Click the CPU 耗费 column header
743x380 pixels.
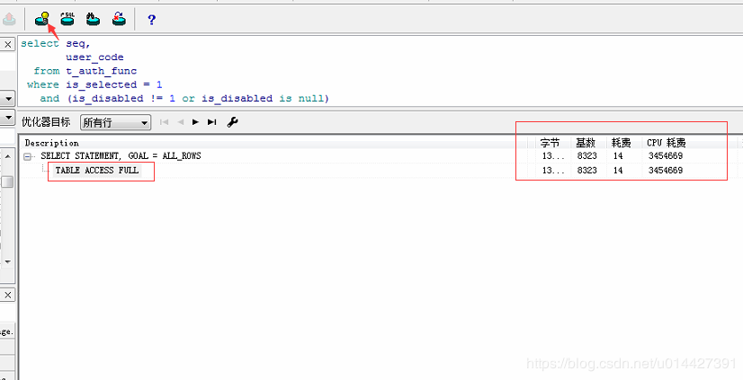click(x=667, y=143)
